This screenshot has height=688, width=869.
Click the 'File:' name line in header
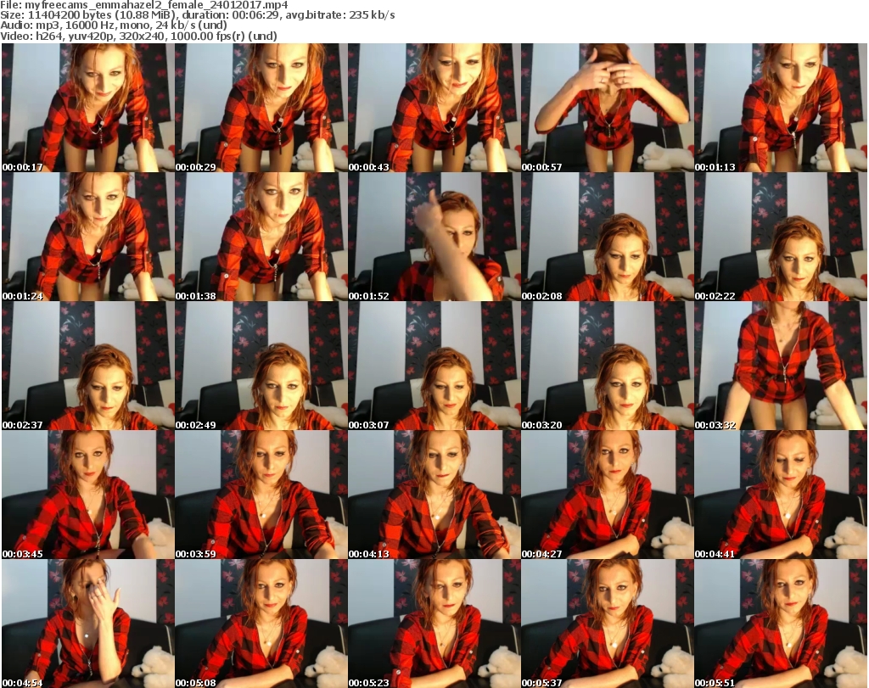click(x=144, y=5)
